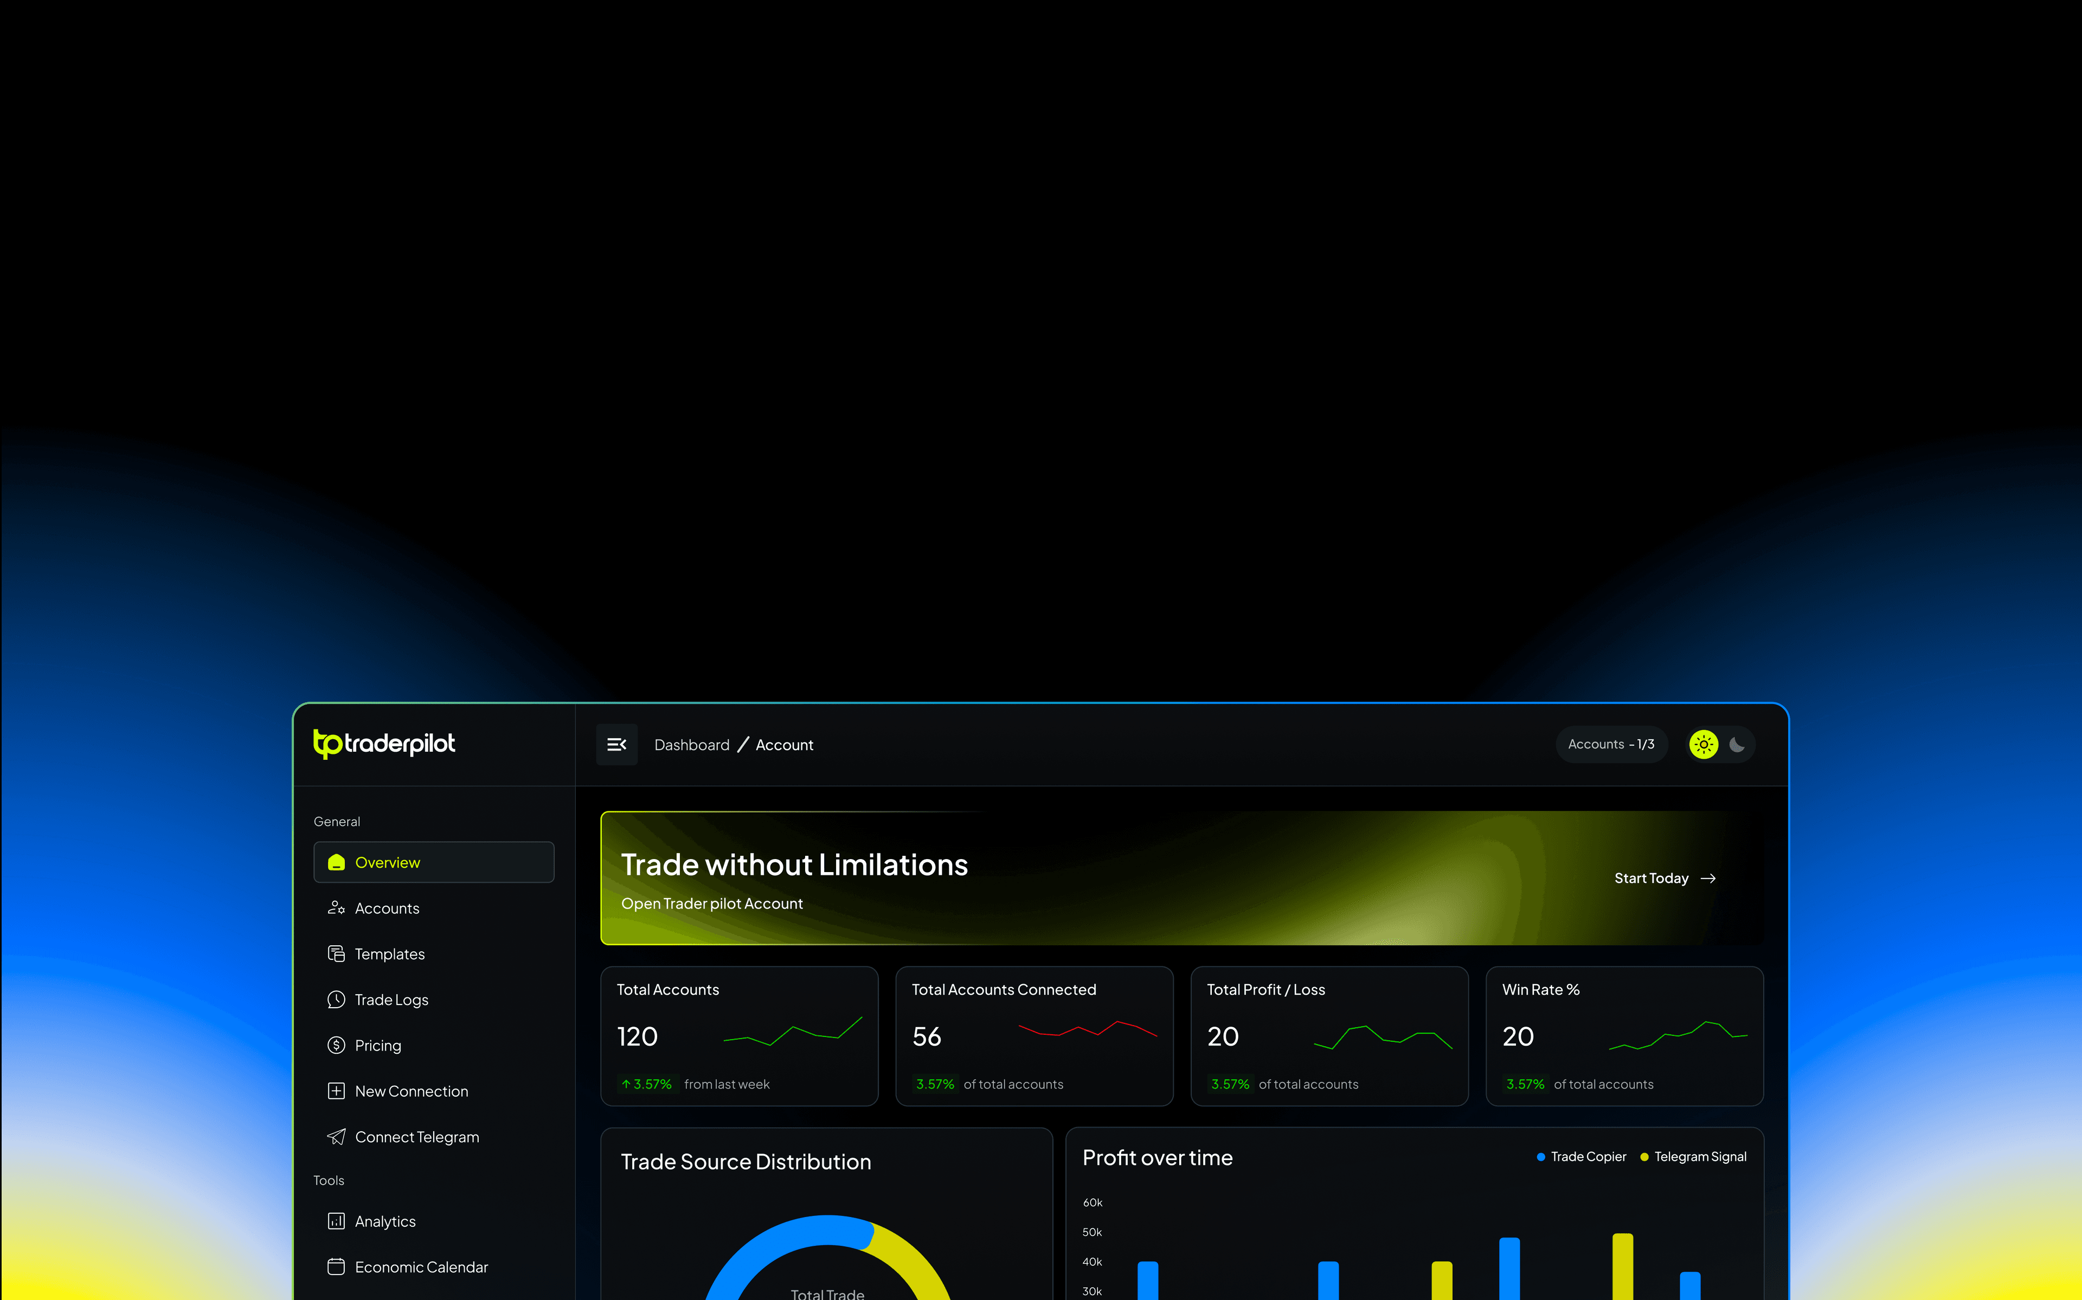Click the tallest yellow bar in Profit chart
2082x1300 pixels.
tap(1622, 1266)
